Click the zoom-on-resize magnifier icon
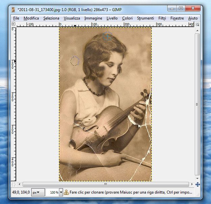211x204 pixels. click(x=197, y=24)
